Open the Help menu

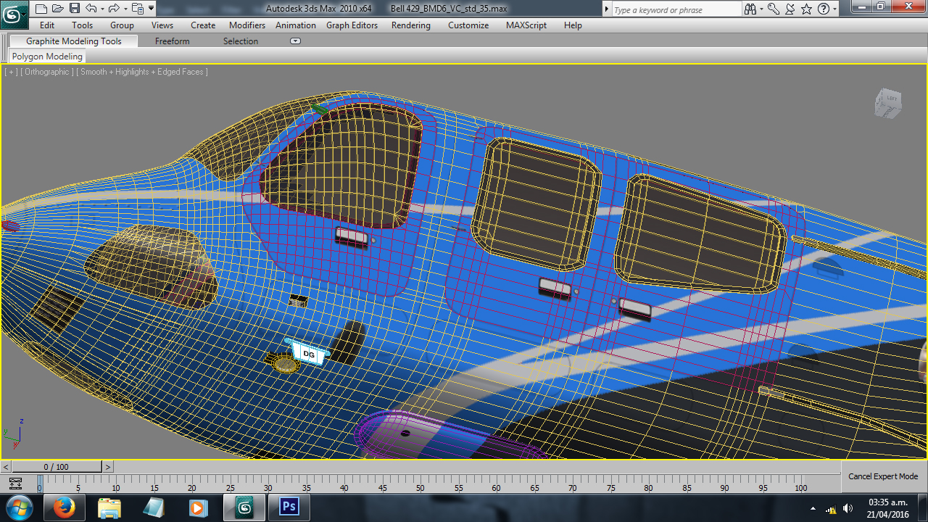coord(573,25)
